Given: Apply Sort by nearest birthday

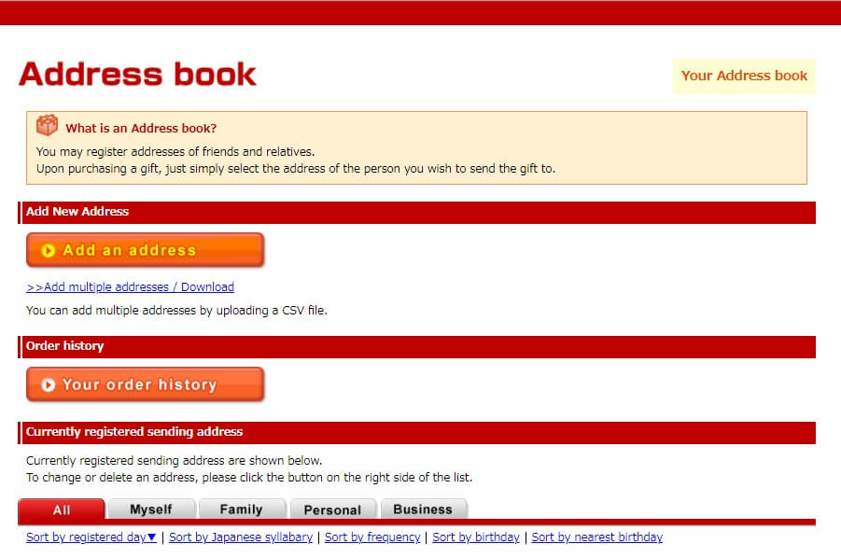Looking at the screenshot, I should point(596,537).
